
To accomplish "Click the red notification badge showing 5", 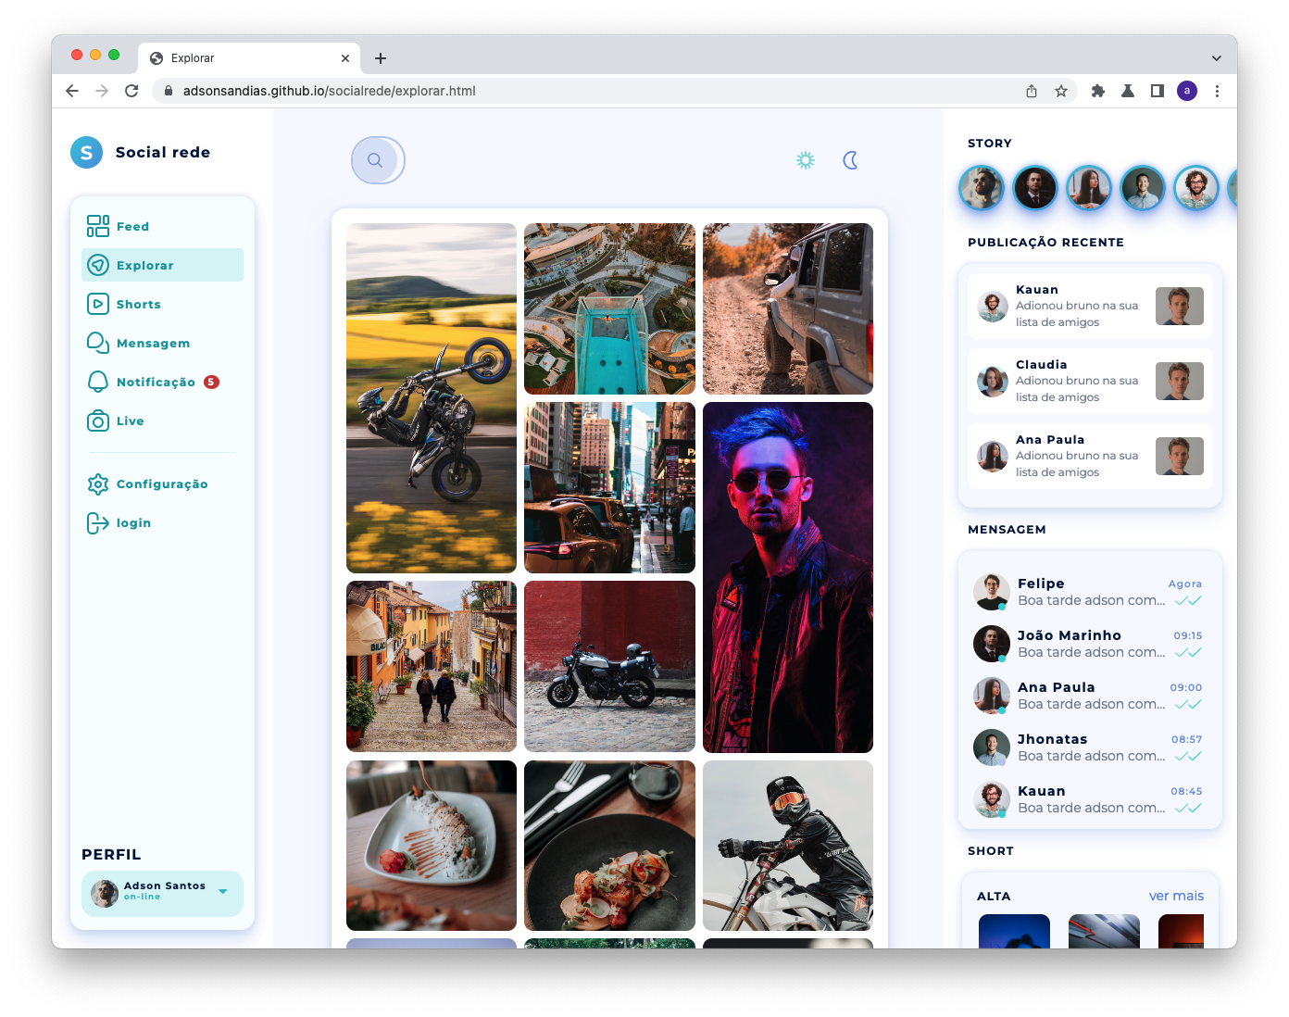I will tap(211, 382).
